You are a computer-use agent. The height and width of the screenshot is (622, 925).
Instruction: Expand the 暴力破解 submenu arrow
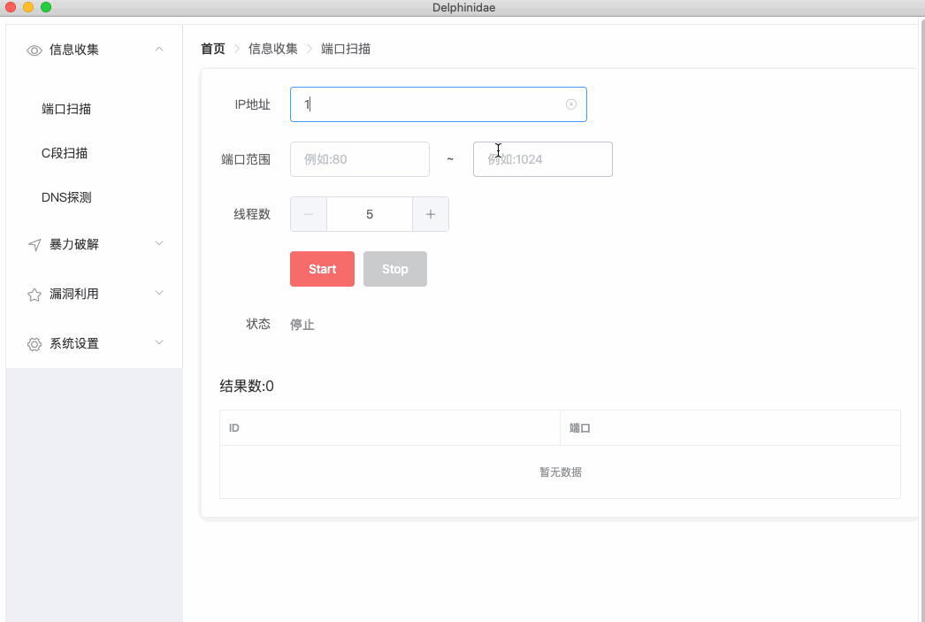159,243
